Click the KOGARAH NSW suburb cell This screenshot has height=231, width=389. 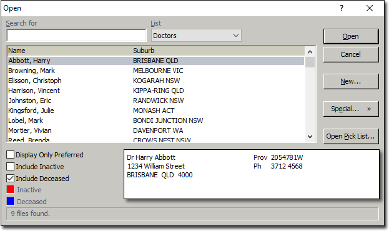click(x=157, y=81)
